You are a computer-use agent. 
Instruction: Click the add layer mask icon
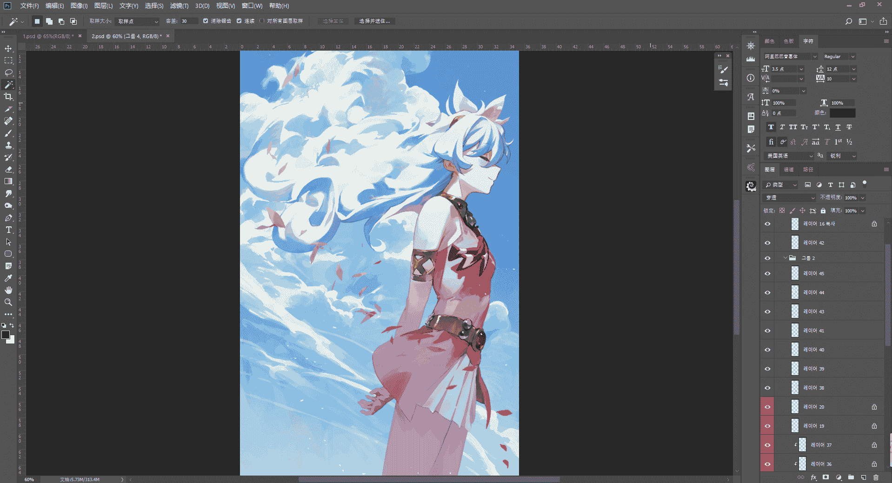[x=825, y=477]
